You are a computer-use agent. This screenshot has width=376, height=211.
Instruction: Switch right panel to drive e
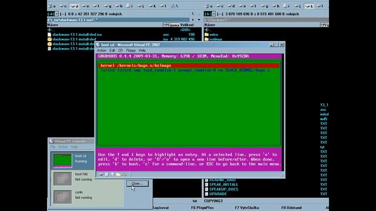[x=242, y=6]
